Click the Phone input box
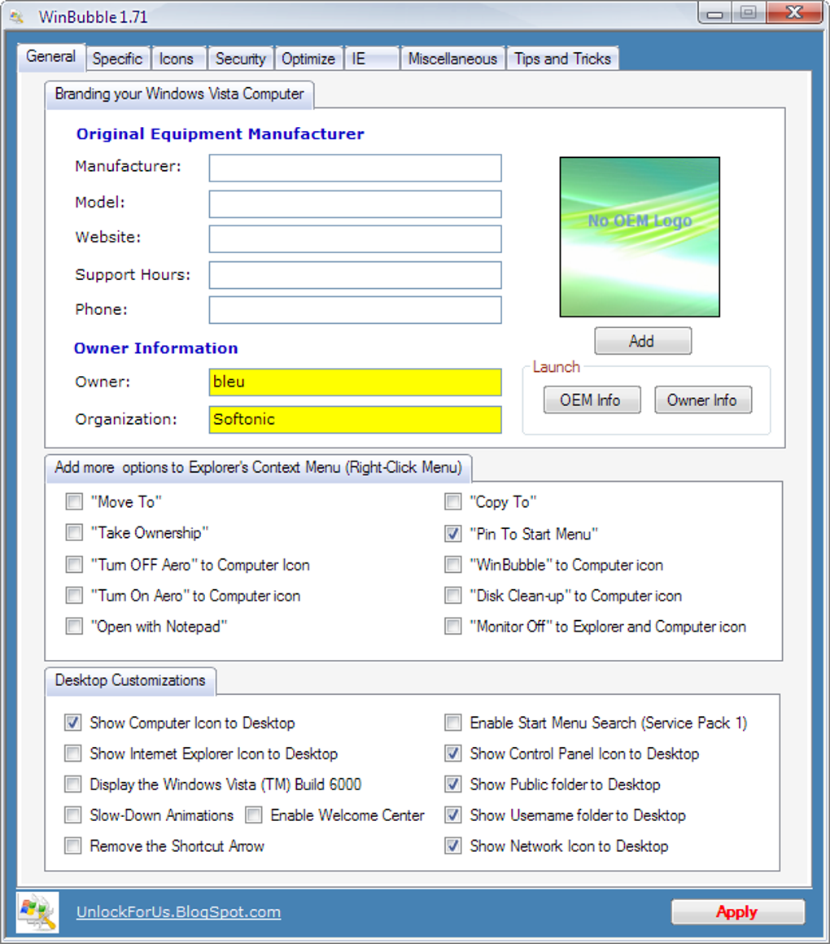830x944 pixels. point(355,310)
